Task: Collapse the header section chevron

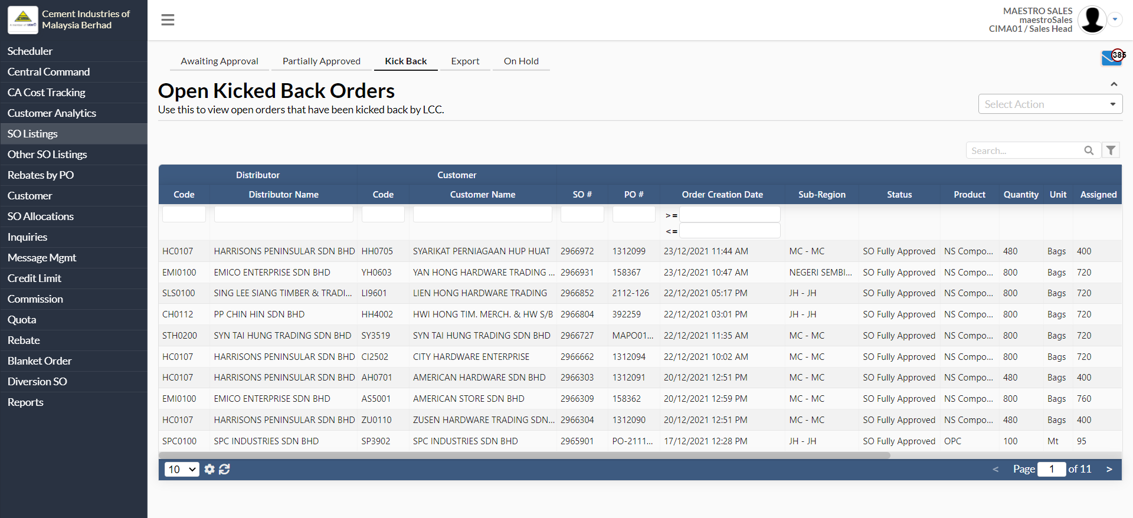Action: (x=1114, y=84)
